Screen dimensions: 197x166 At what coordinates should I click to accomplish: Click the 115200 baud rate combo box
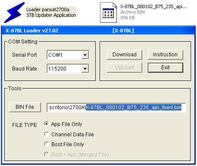point(68,69)
